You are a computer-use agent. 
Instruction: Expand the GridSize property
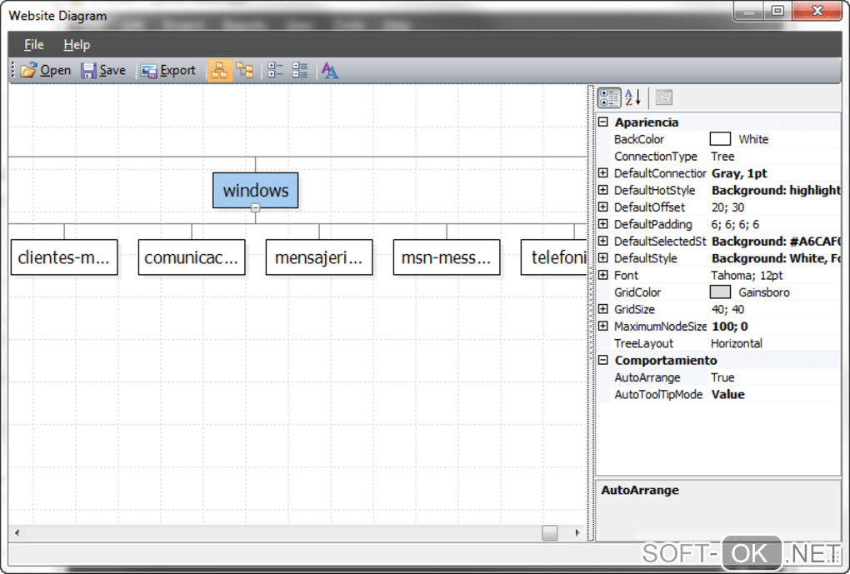(602, 309)
